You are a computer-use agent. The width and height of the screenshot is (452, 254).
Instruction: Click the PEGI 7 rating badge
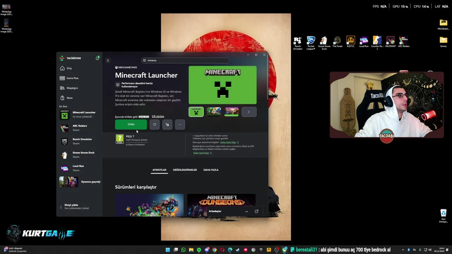tap(120, 139)
